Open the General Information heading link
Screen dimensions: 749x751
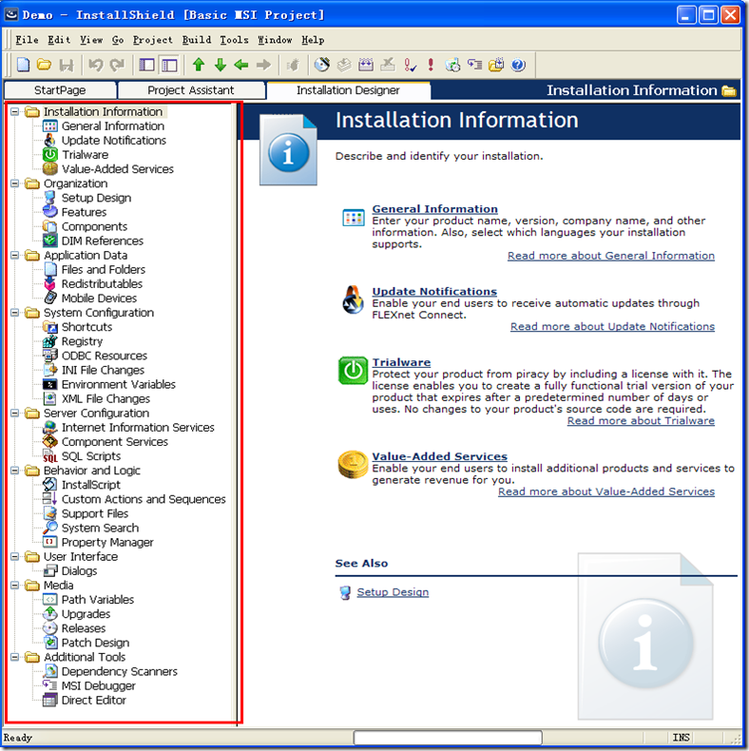[434, 209]
